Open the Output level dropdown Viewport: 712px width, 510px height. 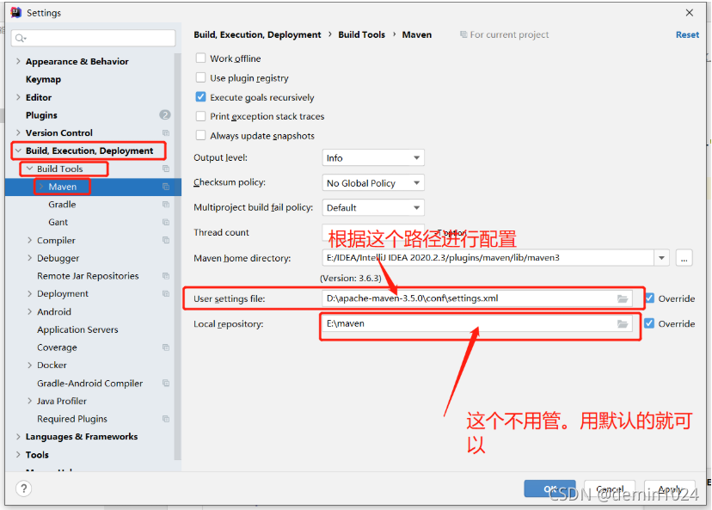point(373,158)
